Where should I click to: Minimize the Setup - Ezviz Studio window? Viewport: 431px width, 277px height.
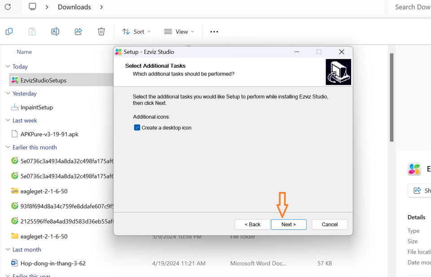[297, 52]
